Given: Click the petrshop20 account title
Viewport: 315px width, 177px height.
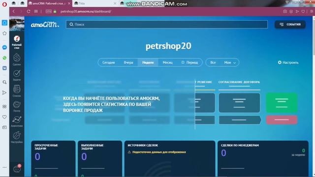Looking at the screenshot, I should point(168,46).
